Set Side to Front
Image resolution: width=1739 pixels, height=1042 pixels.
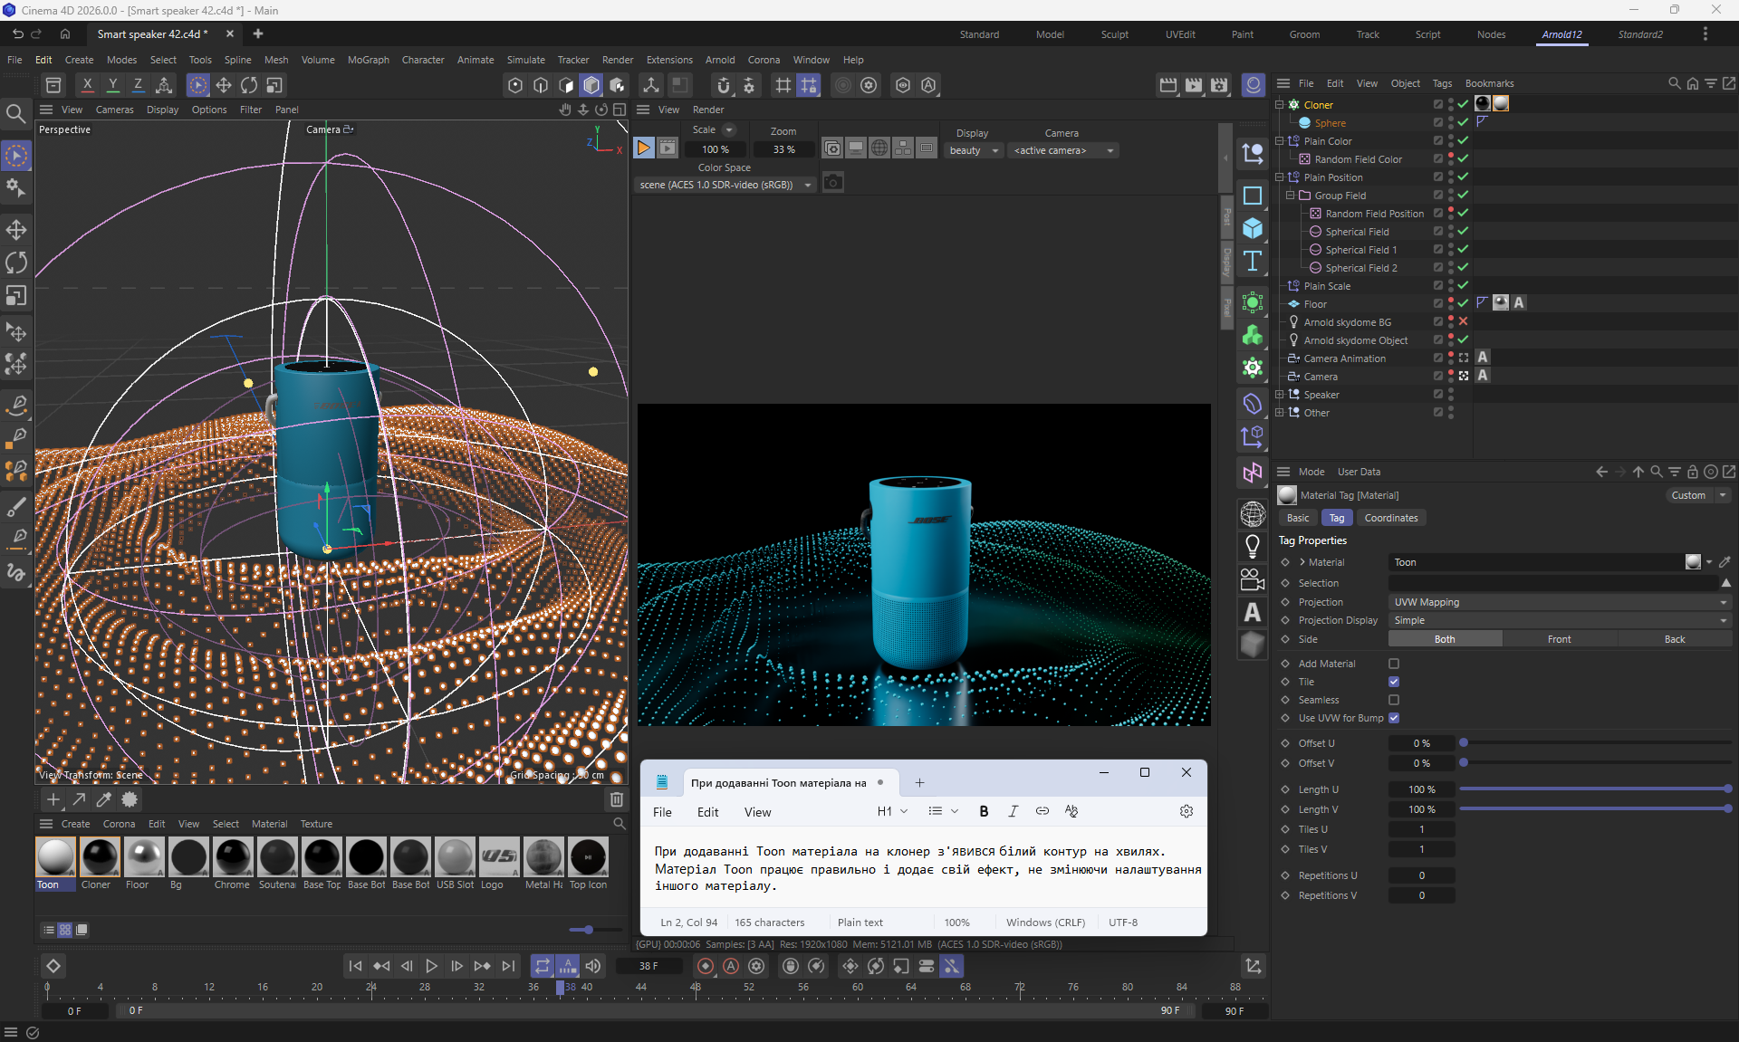pyautogui.click(x=1559, y=639)
